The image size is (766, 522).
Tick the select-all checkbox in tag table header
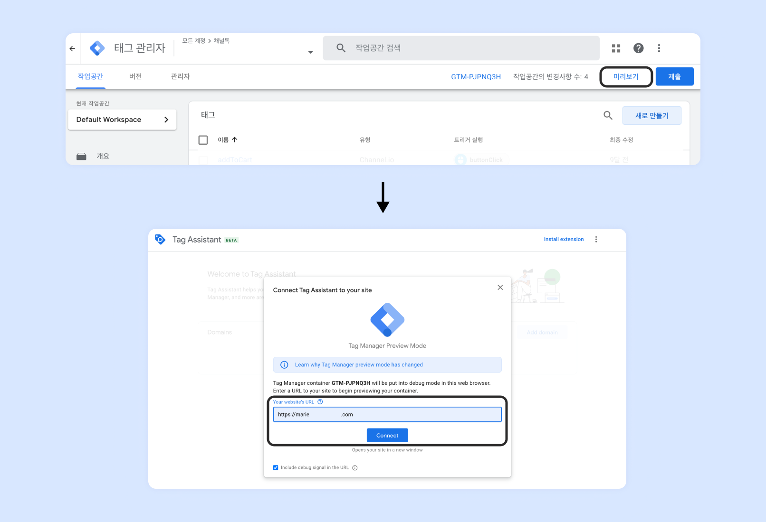tap(203, 140)
